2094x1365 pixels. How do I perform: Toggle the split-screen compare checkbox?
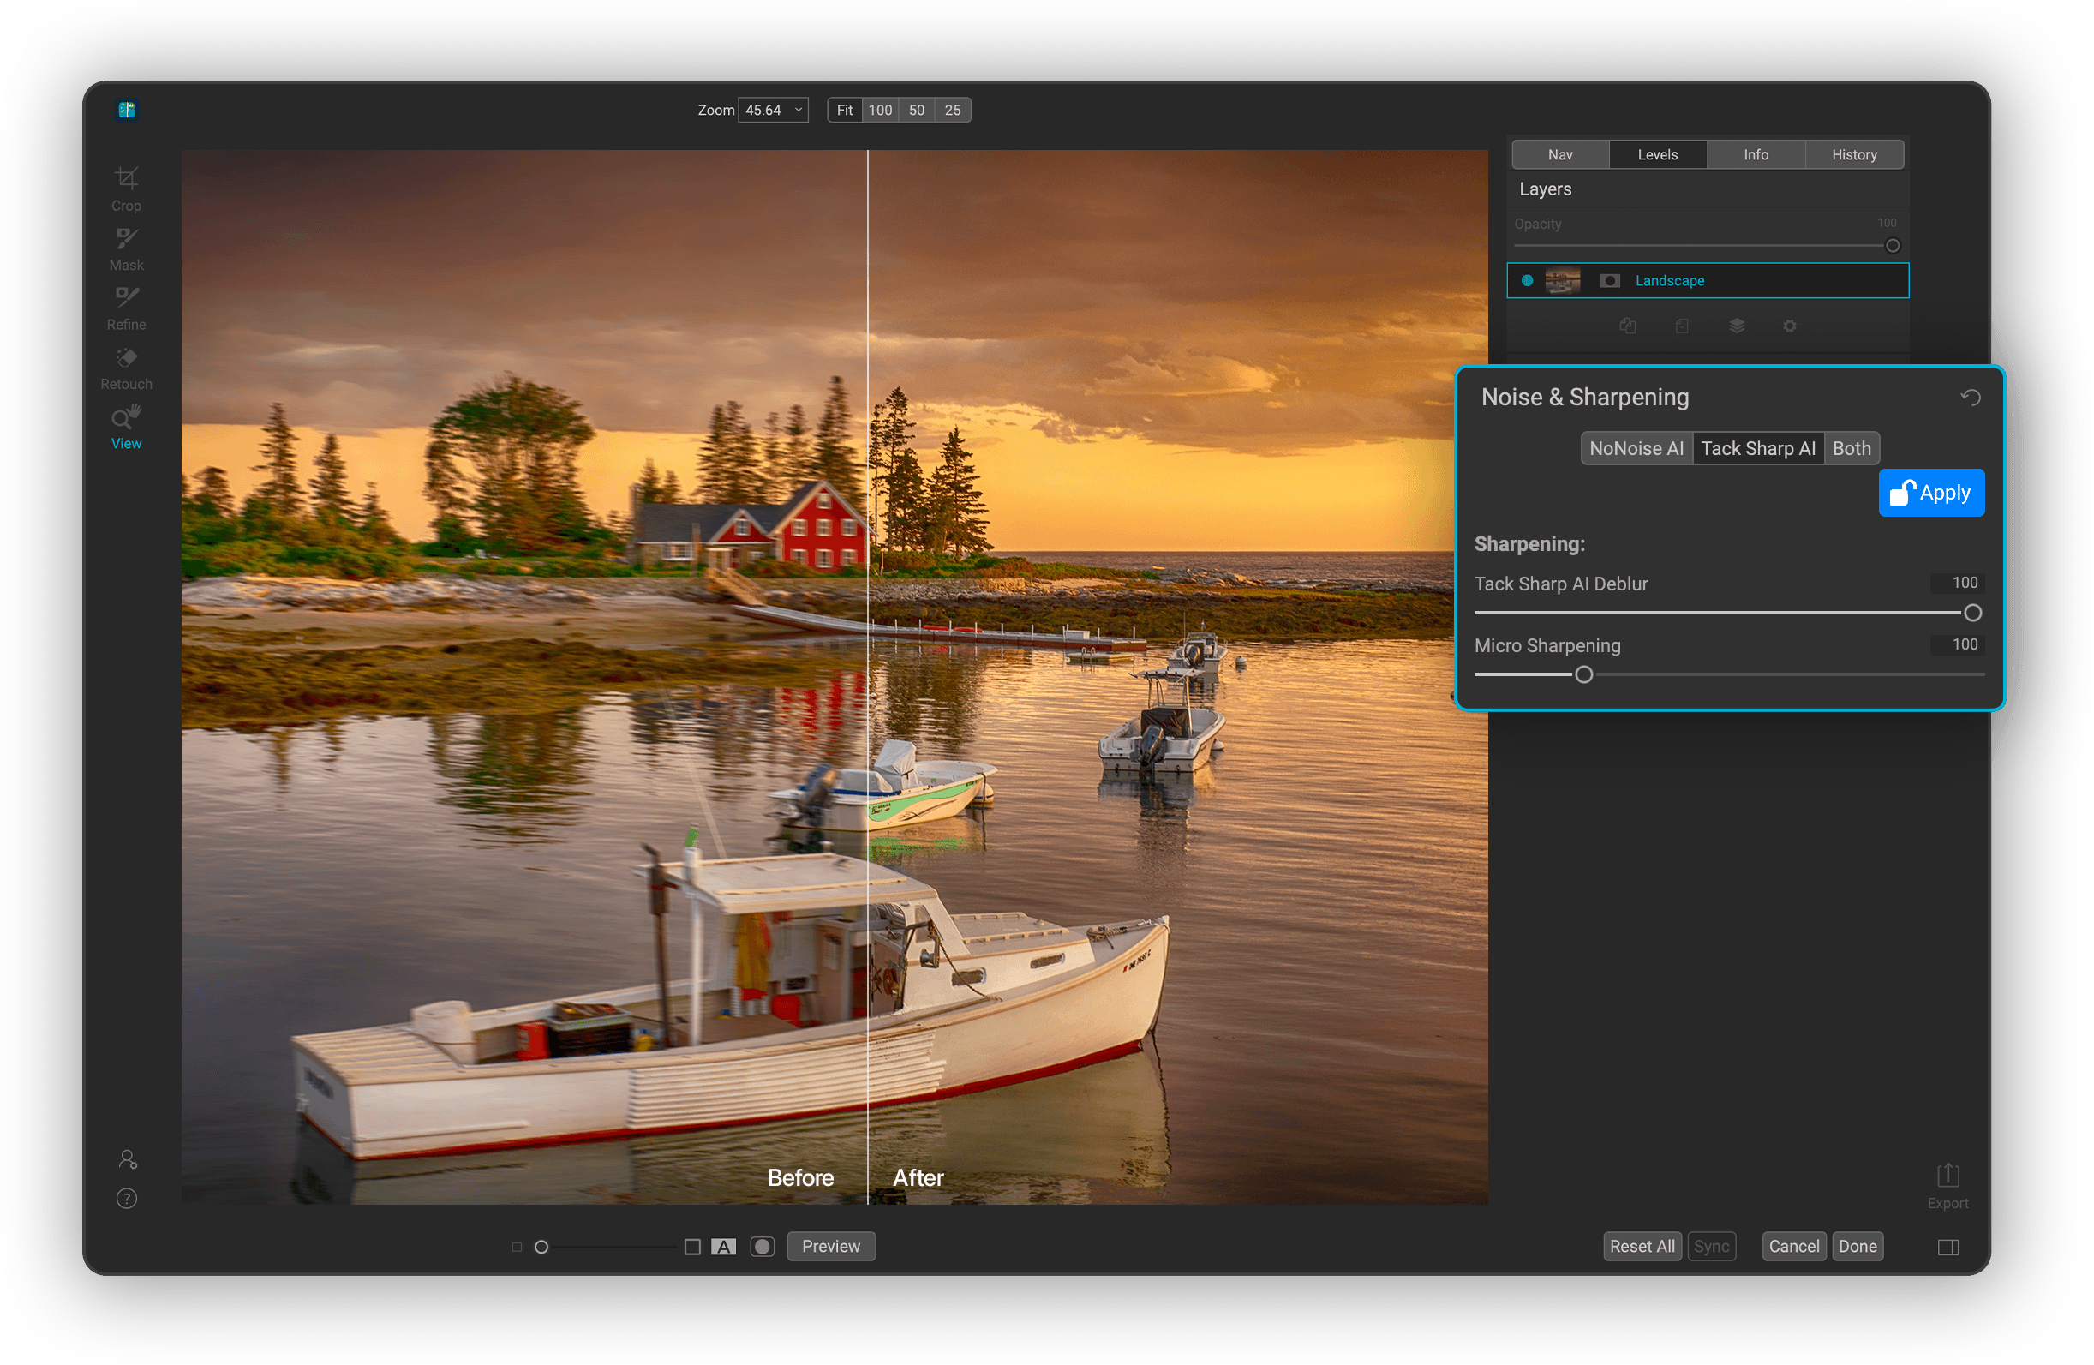(x=518, y=1246)
